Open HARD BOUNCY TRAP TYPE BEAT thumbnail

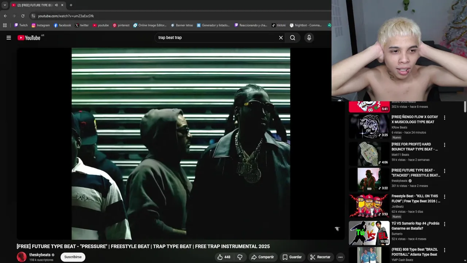coord(369,154)
